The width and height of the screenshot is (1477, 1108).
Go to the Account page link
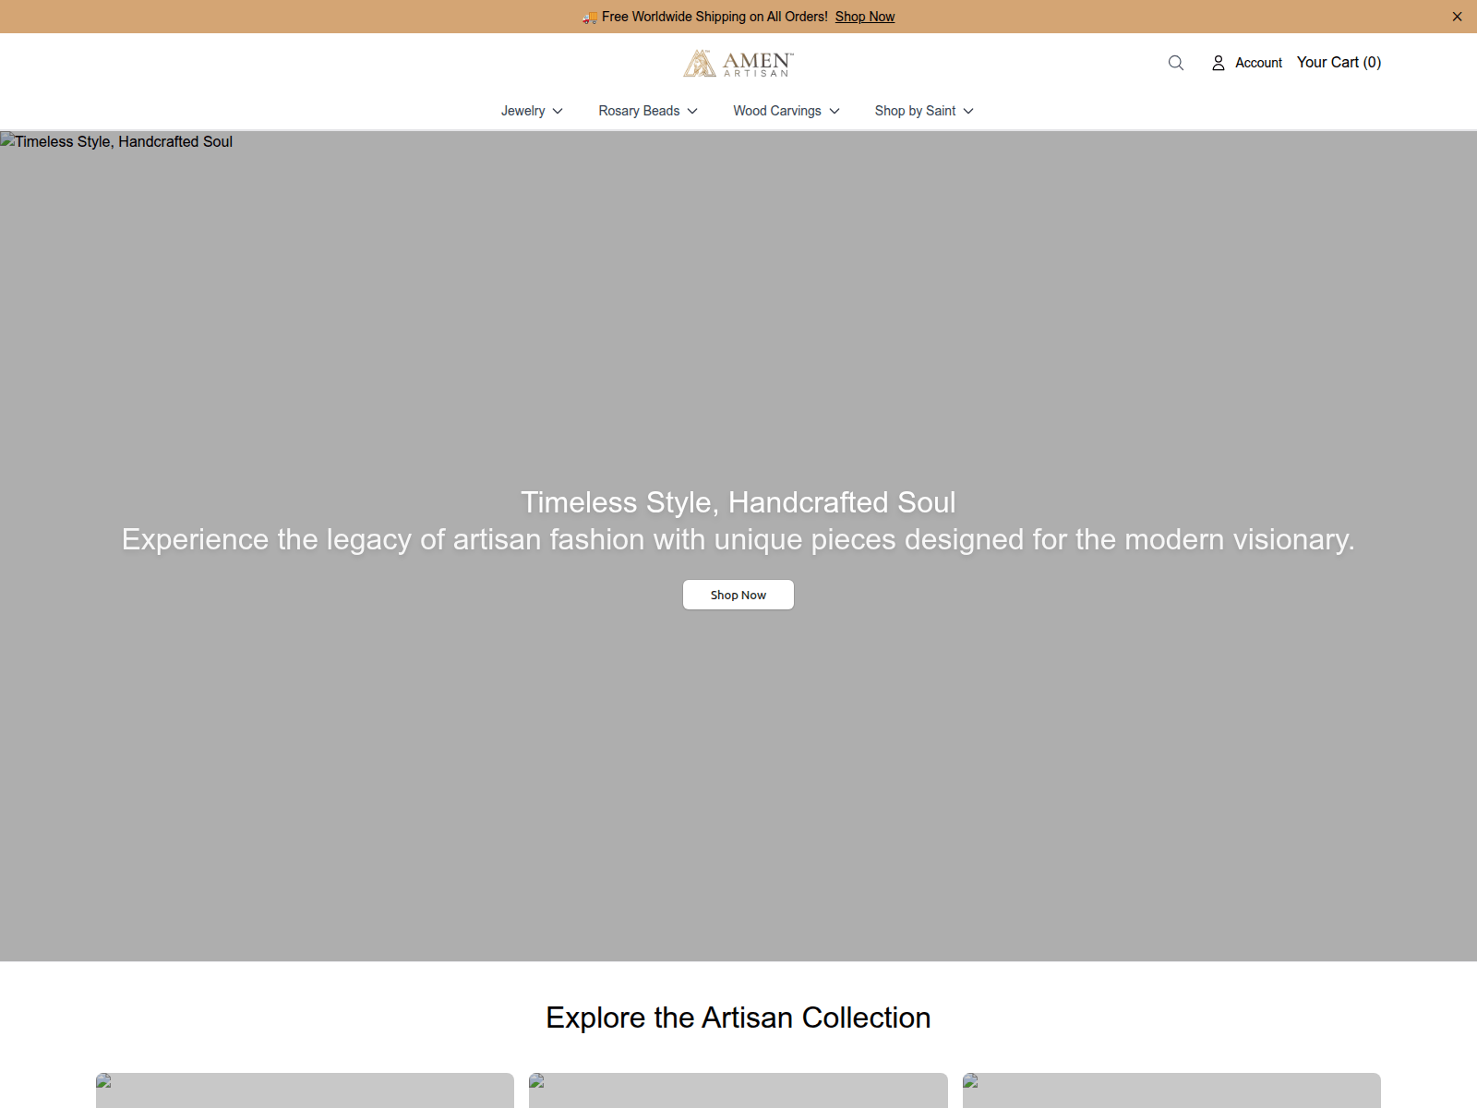[x=1258, y=63]
